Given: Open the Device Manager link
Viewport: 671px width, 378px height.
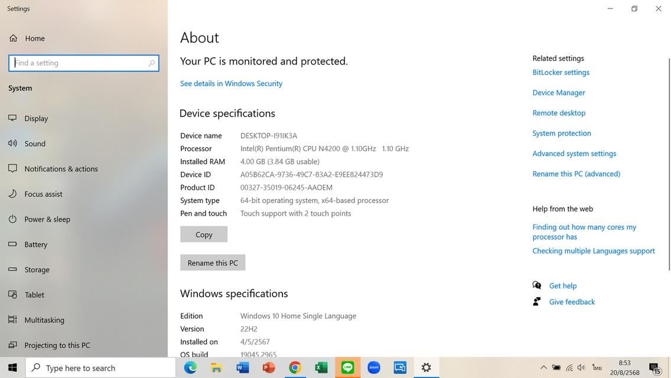Looking at the screenshot, I should [558, 93].
